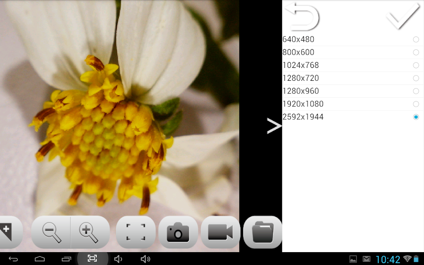The width and height of the screenshot is (424, 265).
Task: Pick the 1920x1080 resolution option
Action: (x=353, y=104)
